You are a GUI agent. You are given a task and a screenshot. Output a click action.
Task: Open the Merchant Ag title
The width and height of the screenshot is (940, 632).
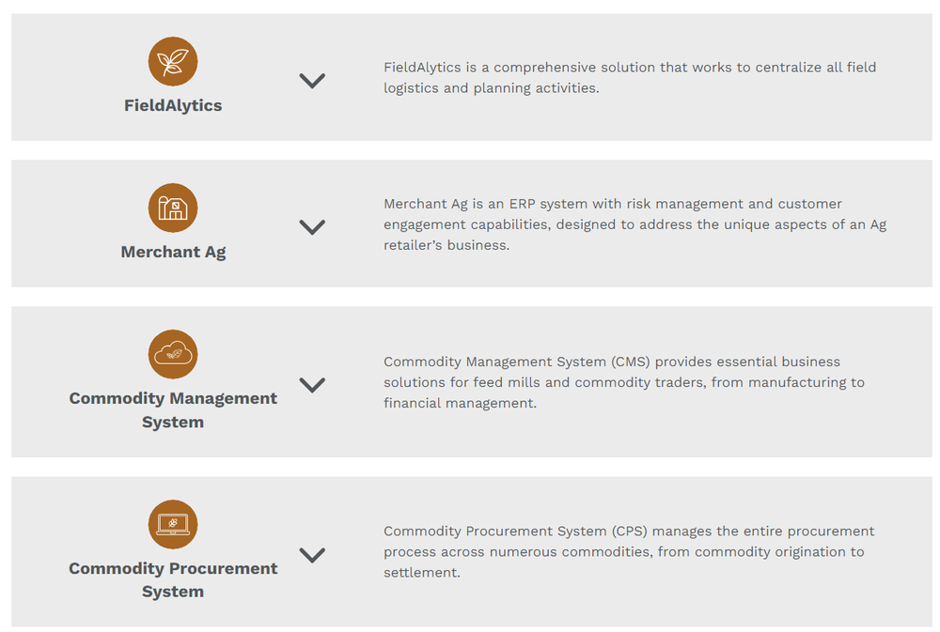tap(173, 252)
